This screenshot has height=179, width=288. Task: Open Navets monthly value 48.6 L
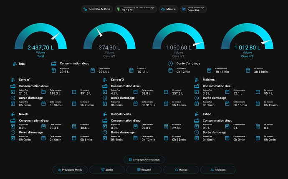85,128
